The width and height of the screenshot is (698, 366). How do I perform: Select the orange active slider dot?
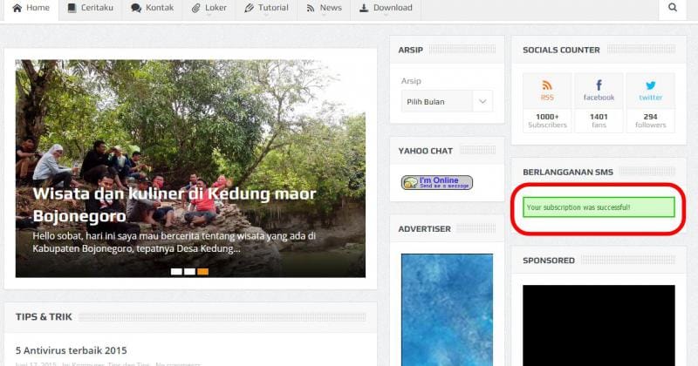point(203,271)
